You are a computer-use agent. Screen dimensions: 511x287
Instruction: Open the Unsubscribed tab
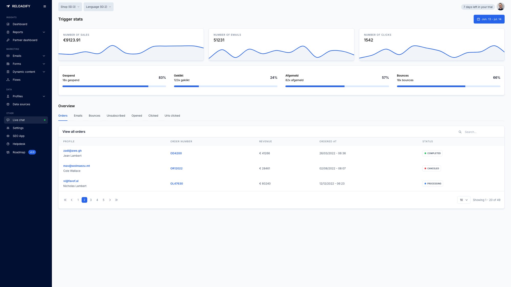click(116, 116)
